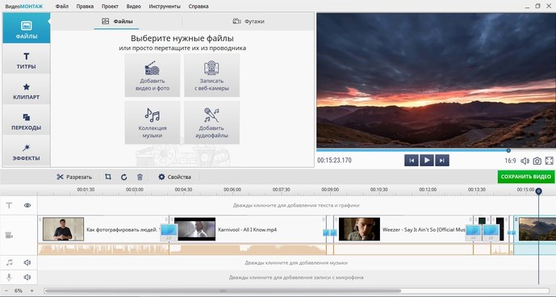Click the 00:15:23.170 timecode display
Viewport: 556px width, 297px height.
(334, 161)
